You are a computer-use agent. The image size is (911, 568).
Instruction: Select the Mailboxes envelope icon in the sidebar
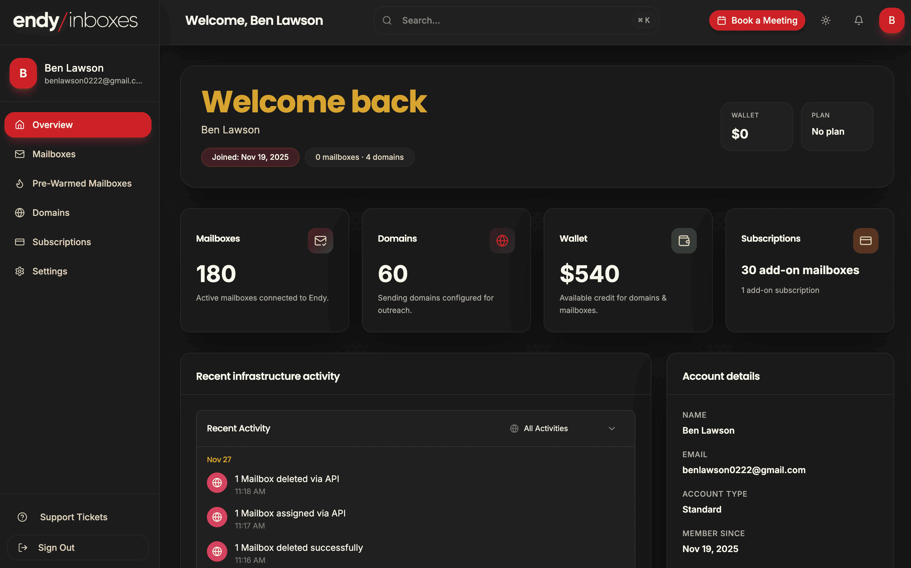(20, 154)
